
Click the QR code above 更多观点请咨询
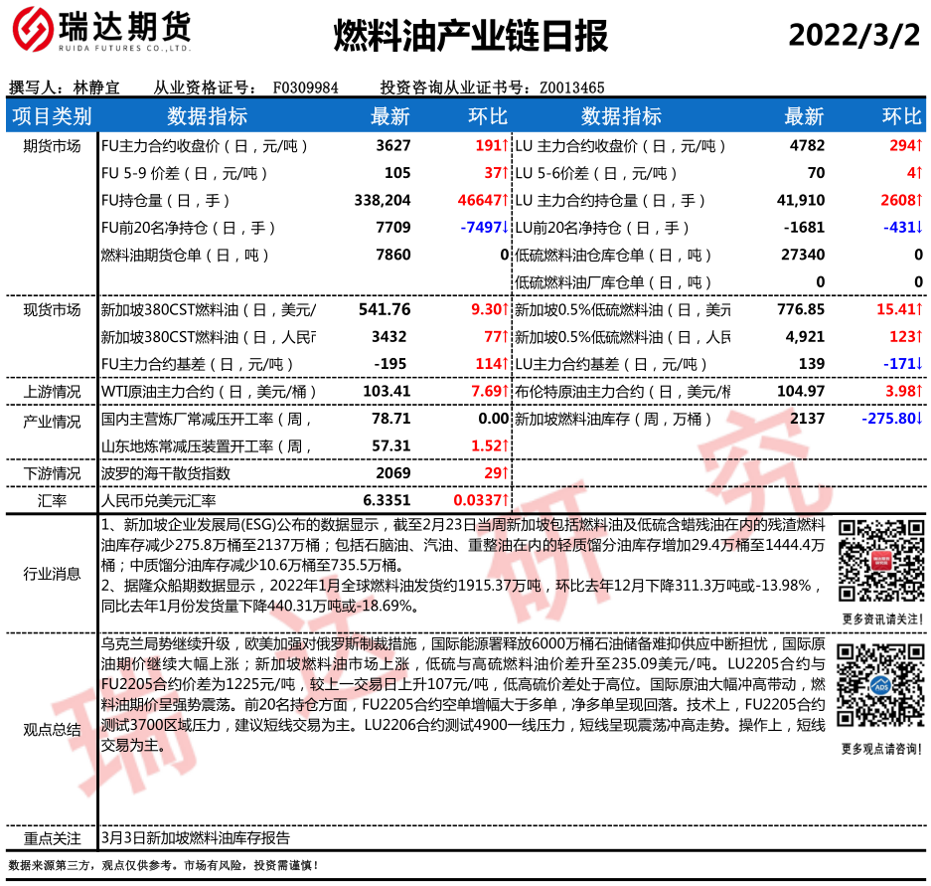[x=873, y=684]
